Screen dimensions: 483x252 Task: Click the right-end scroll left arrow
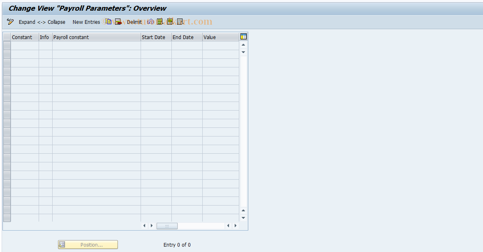coord(228,226)
